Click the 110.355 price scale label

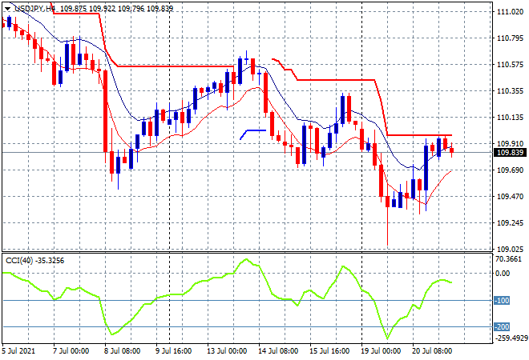pos(510,91)
